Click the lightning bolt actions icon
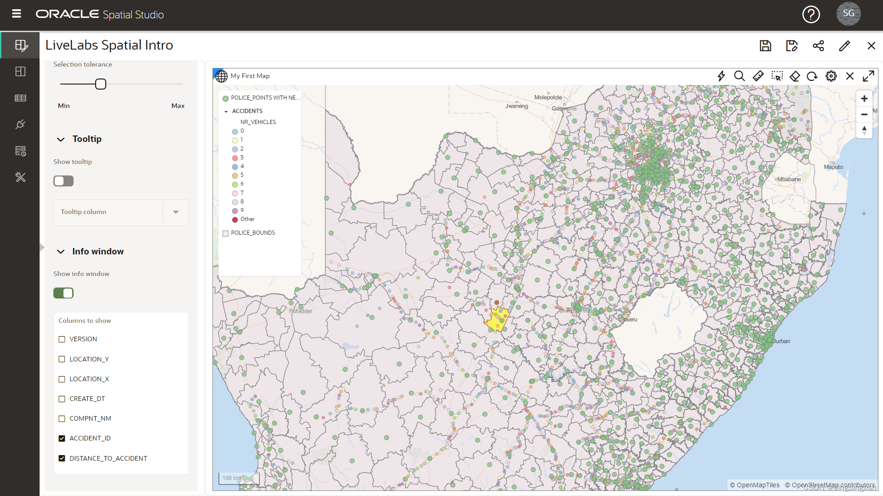Image resolution: width=883 pixels, height=496 pixels. coord(721,76)
